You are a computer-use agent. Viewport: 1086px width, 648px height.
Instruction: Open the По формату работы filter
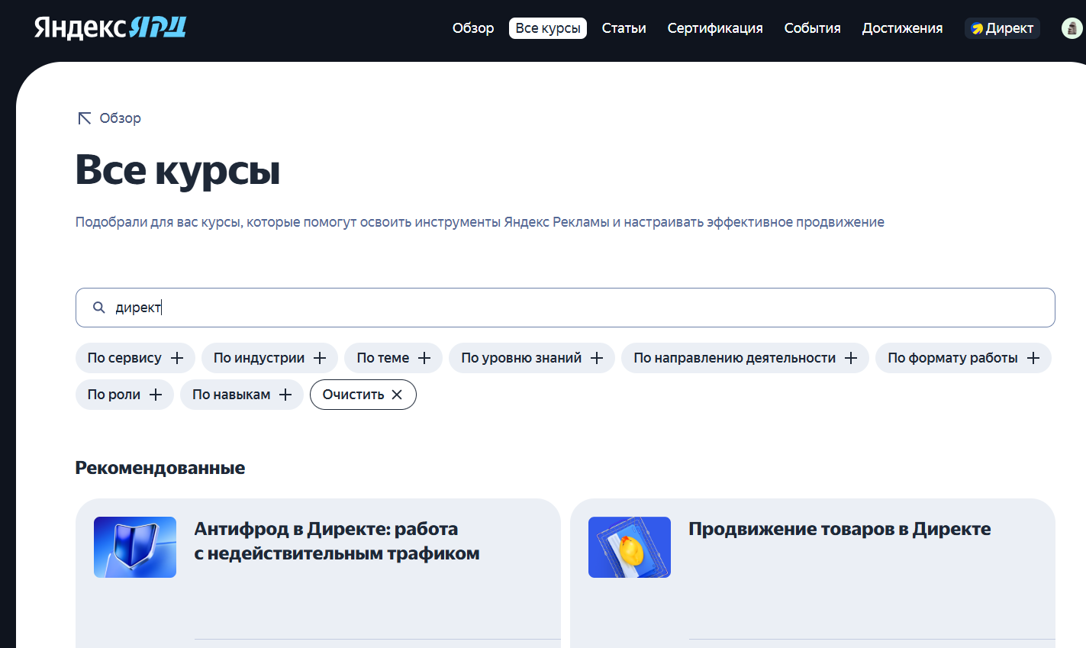(963, 358)
